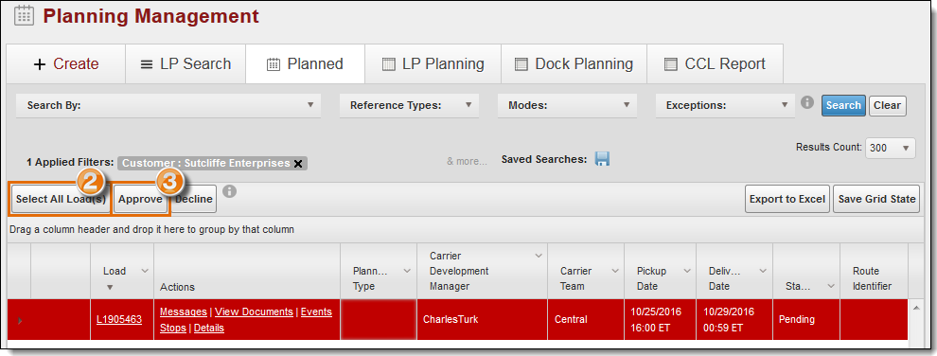The height and width of the screenshot is (356, 937).
Task: Switch to the LP Planning tab
Action: pyautogui.click(x=433, y=64)
